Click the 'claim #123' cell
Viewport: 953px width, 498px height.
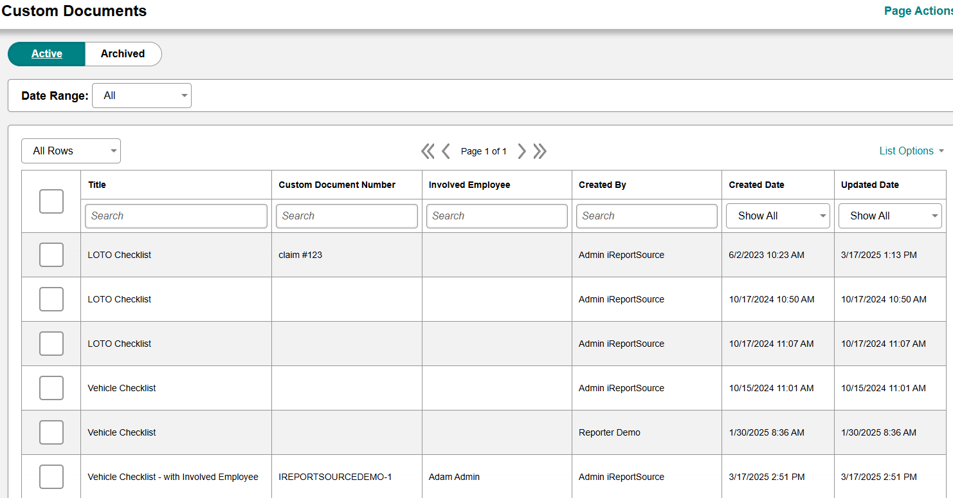click(x=300, y=255)
